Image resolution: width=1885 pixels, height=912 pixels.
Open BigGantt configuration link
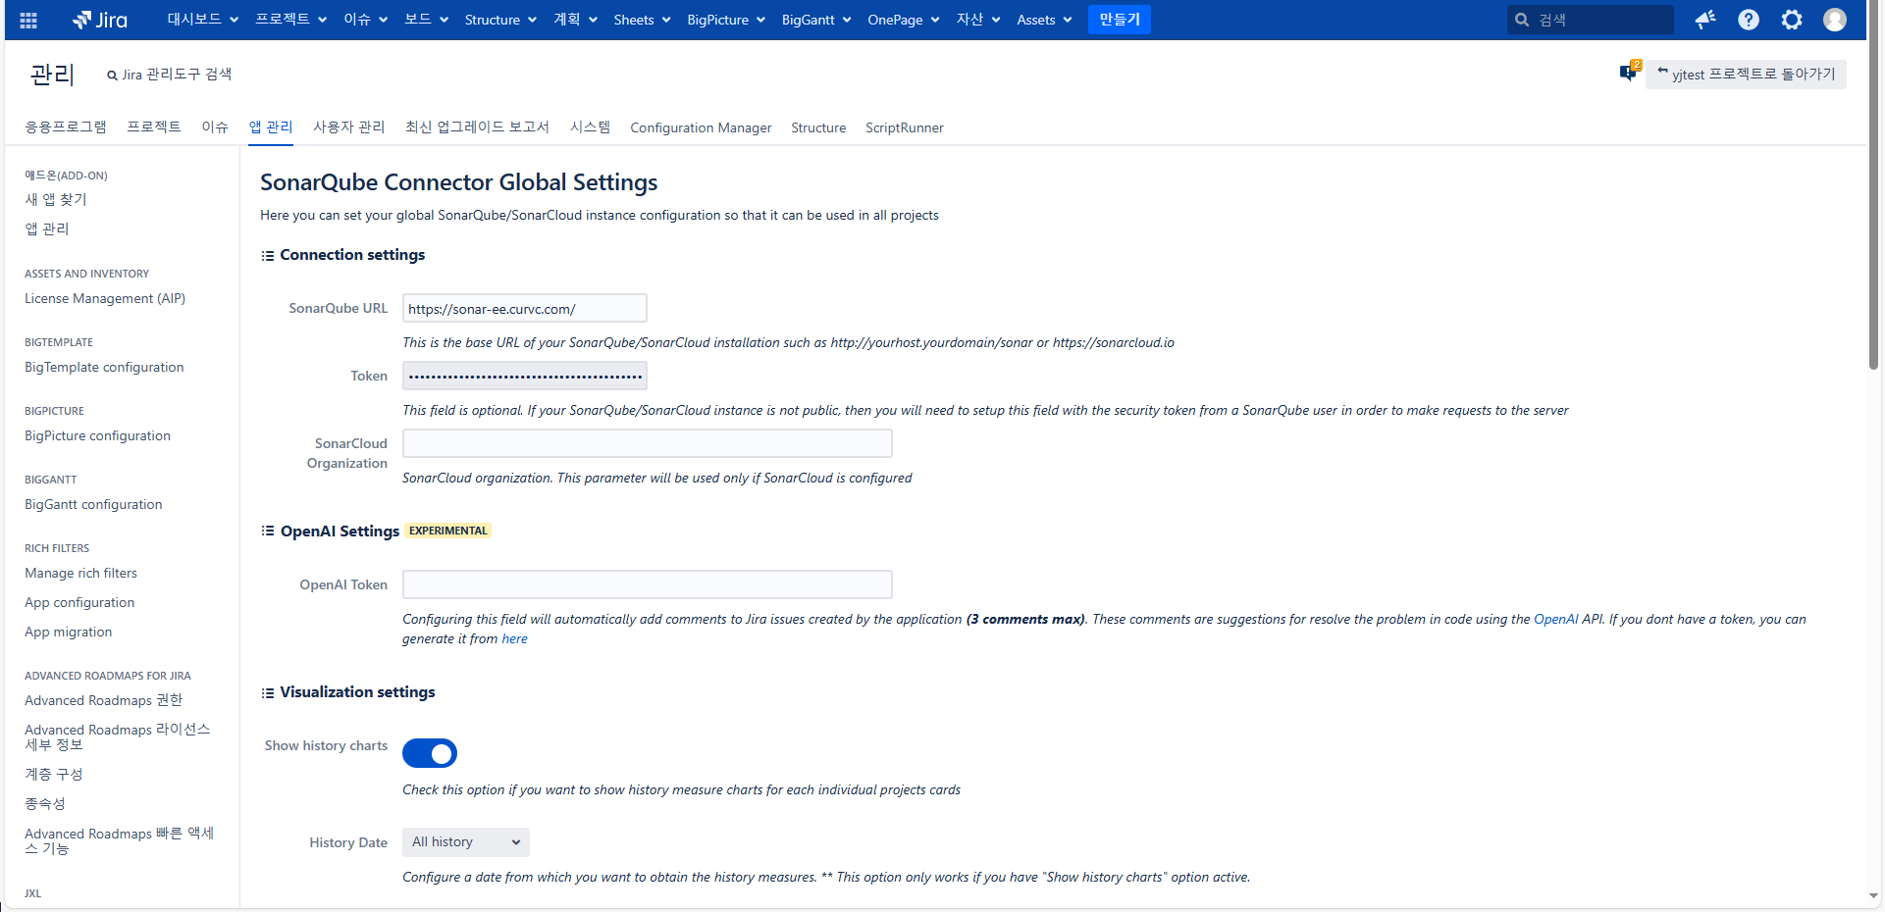point(93,504)
